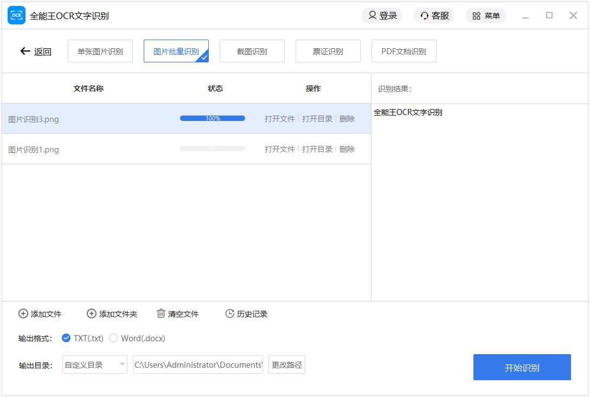Delete the 图片识别1.png file row
The image size is (590, 397).
(x=347, y=149)
